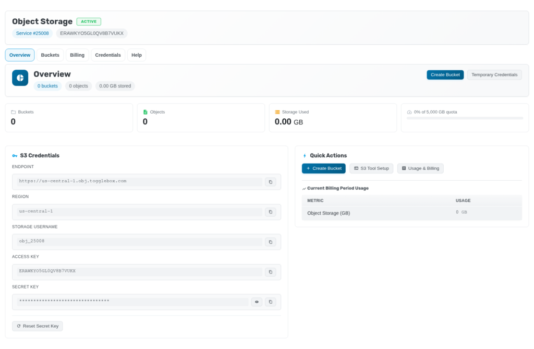Click the Current Billing Period Usage heading

pos(338,189)
